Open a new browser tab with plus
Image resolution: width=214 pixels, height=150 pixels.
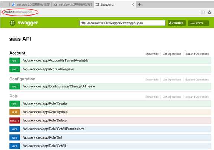(x=139, y=4)
